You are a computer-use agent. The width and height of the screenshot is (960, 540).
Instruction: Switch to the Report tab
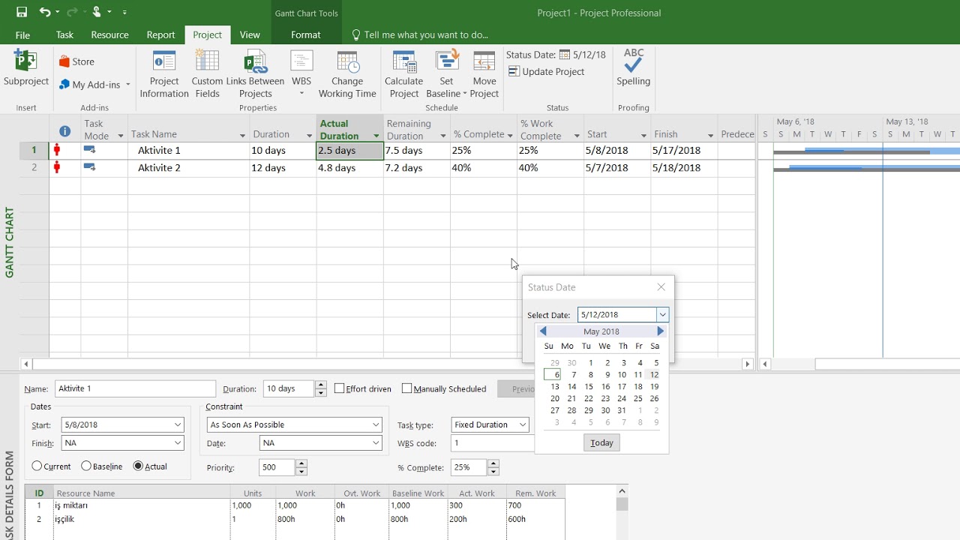tap(160, 34)
